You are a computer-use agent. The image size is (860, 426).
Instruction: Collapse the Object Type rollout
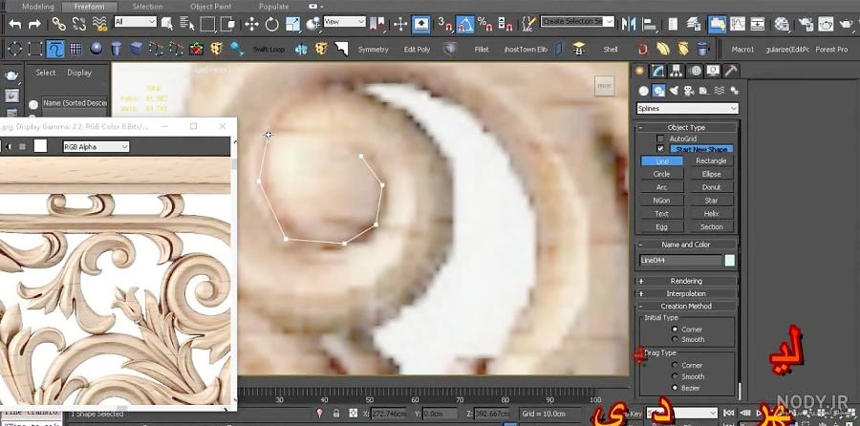pyautogui.click(x=686, y=127)
